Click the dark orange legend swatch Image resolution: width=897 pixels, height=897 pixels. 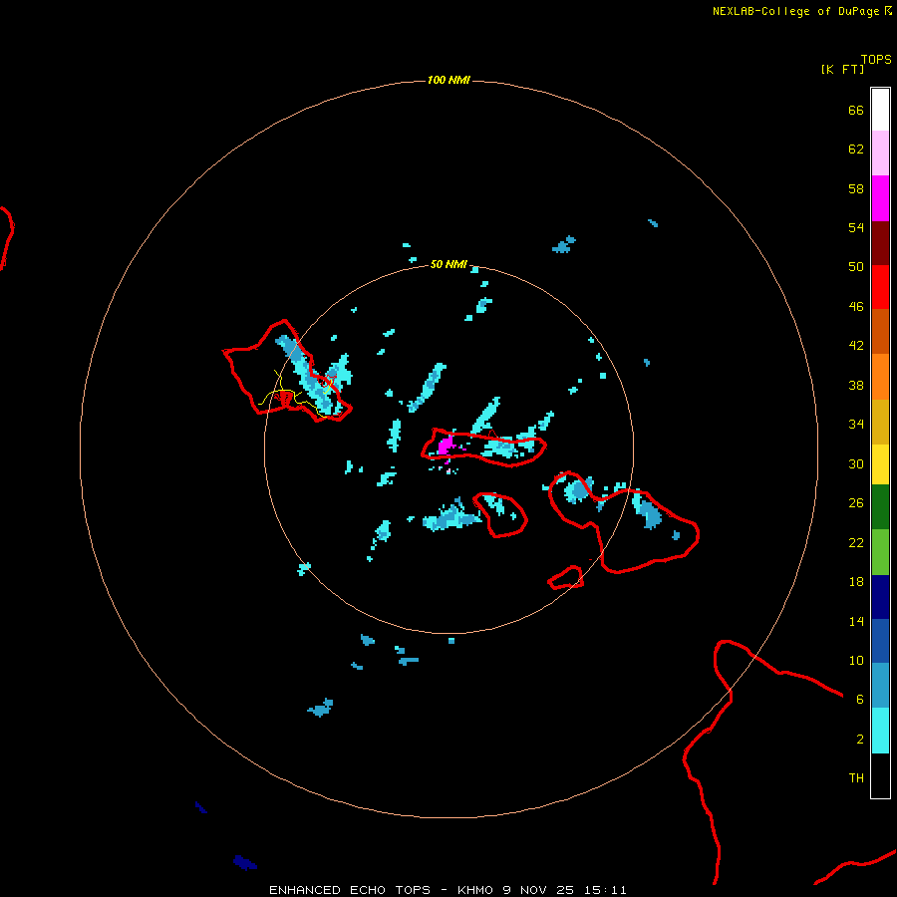coord(880,332)
